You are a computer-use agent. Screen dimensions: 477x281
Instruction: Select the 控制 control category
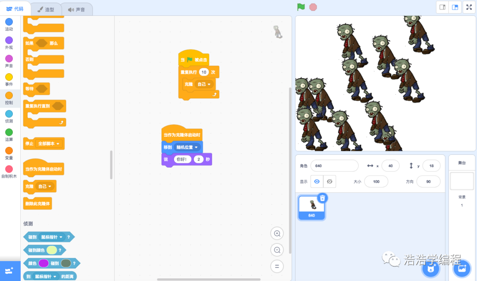(x=9, y=98)
